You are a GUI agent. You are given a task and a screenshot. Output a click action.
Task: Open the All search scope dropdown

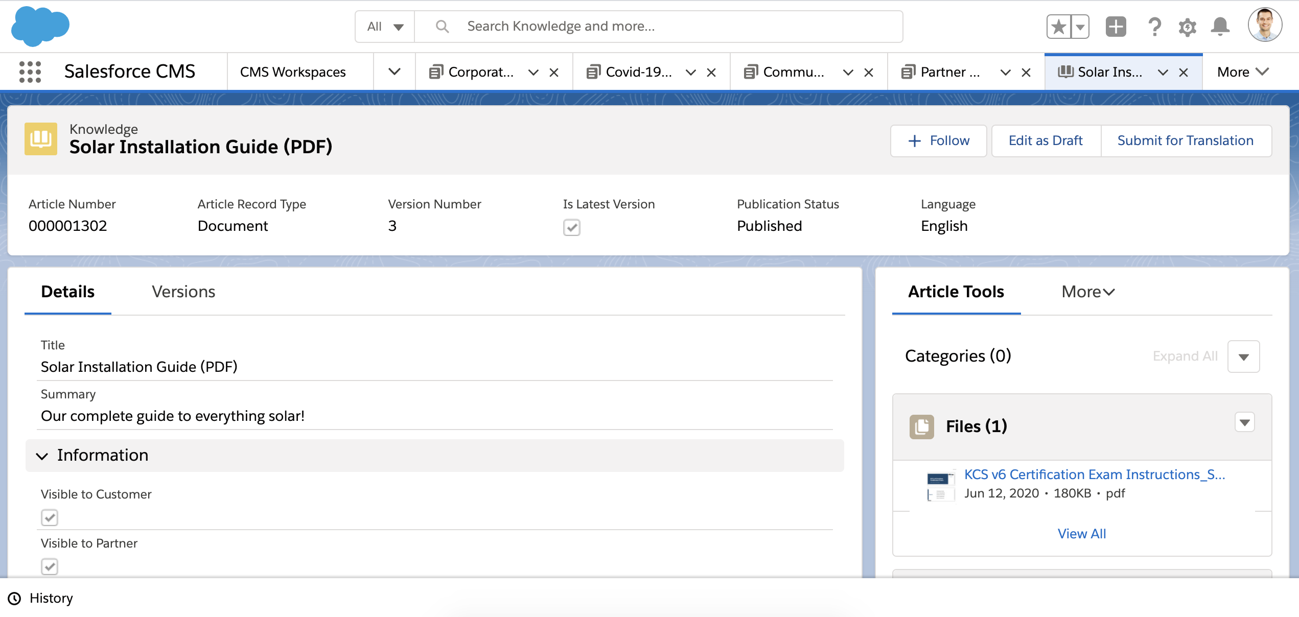coord(385,27)
